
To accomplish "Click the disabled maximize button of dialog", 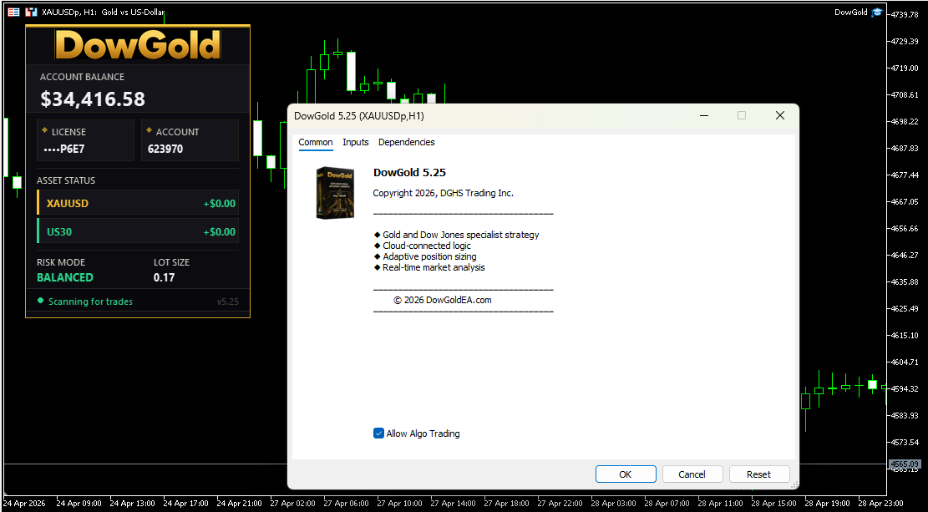I will click(x=742, y=115).
